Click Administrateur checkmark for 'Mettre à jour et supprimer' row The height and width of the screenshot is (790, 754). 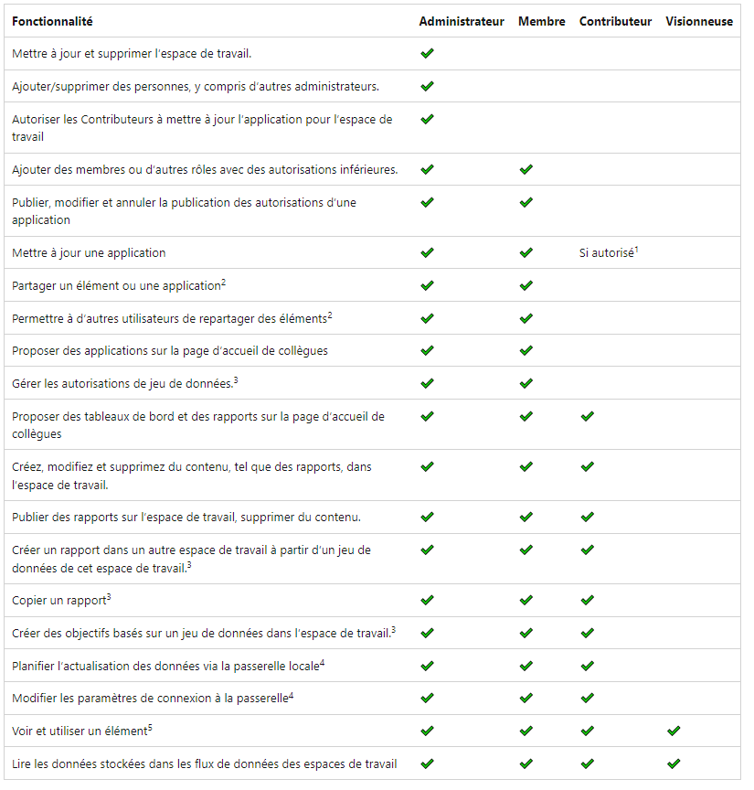427,54
